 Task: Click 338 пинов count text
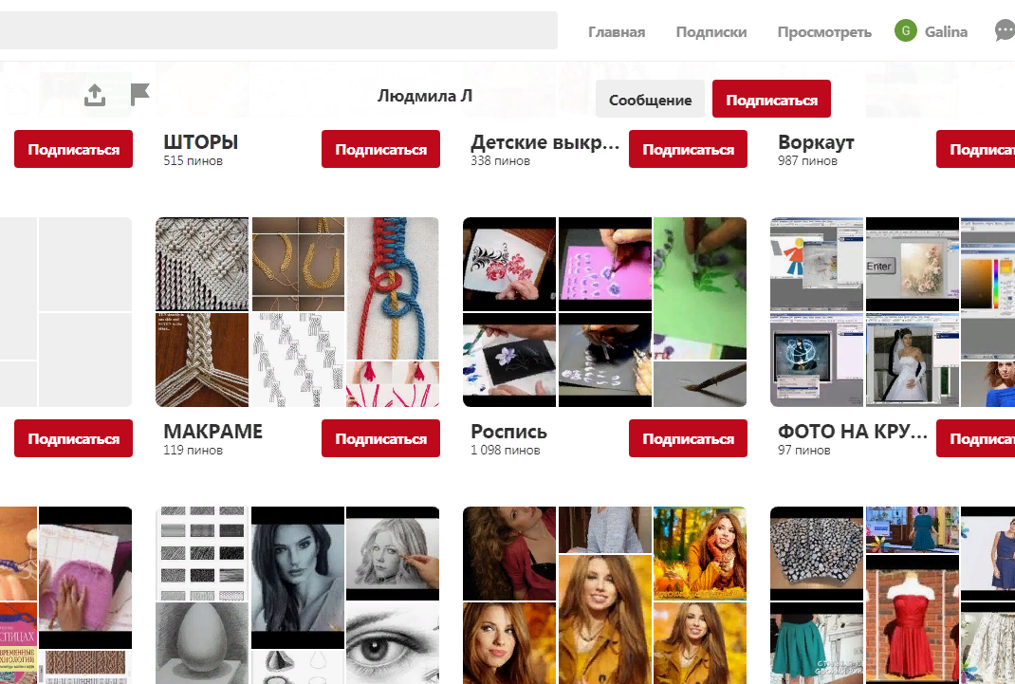500,160
